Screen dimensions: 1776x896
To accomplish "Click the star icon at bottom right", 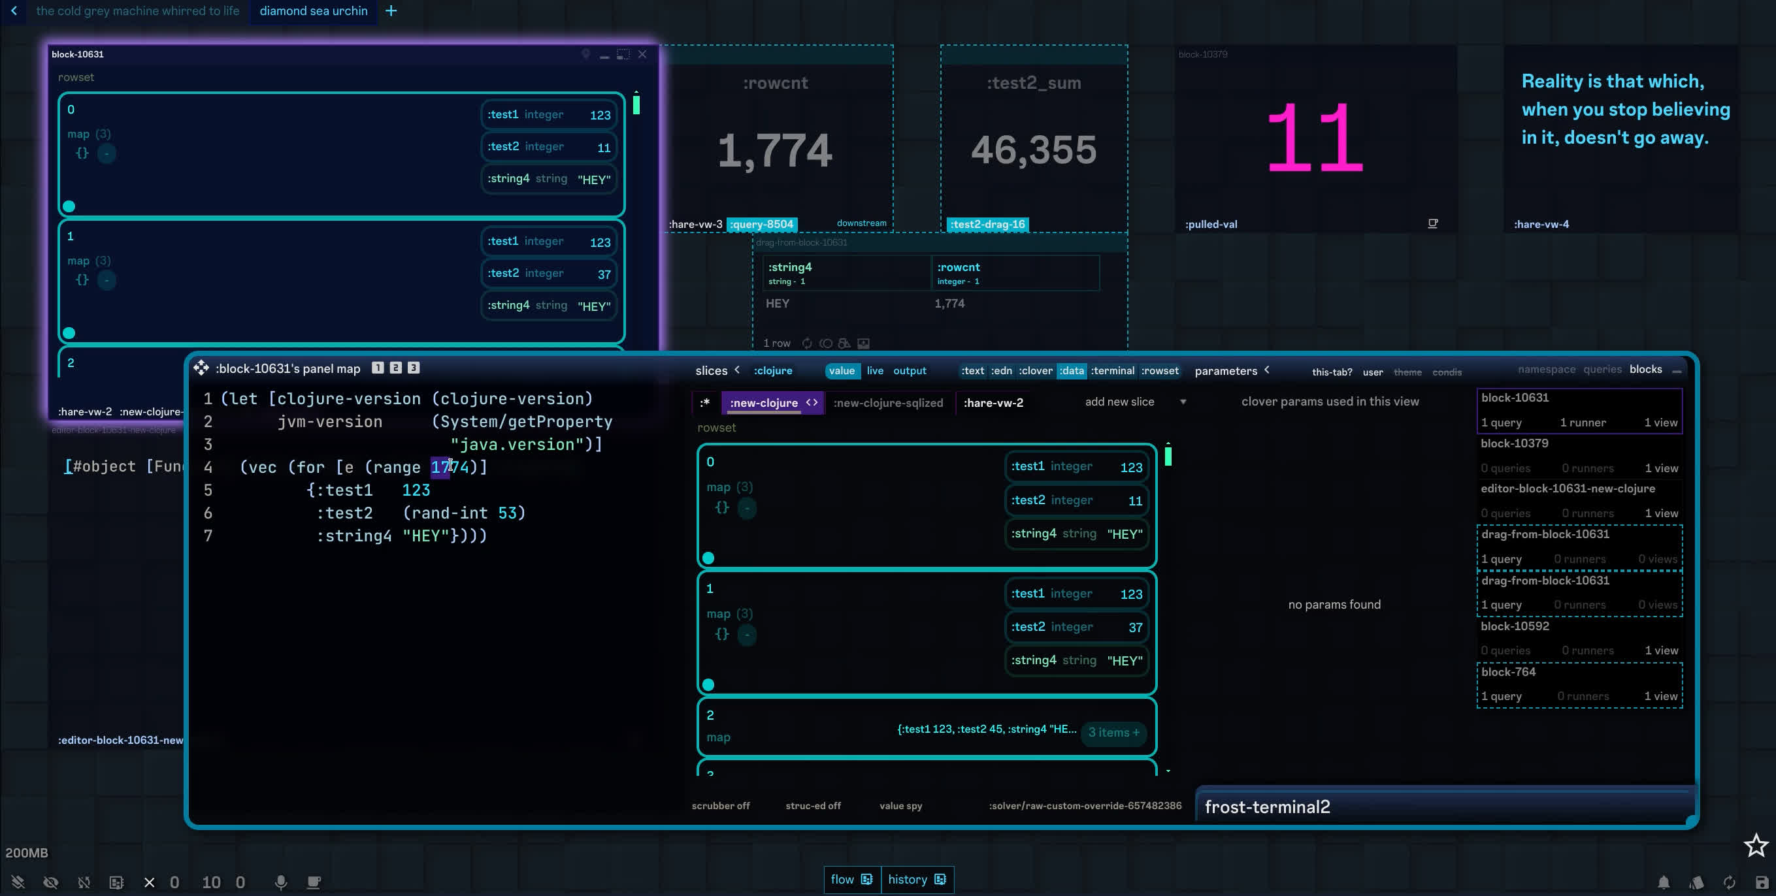I will coord(1755,845).
